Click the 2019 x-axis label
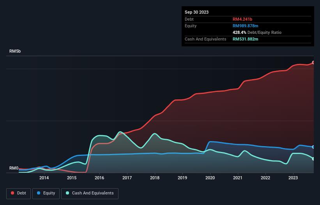 point(182,178)
